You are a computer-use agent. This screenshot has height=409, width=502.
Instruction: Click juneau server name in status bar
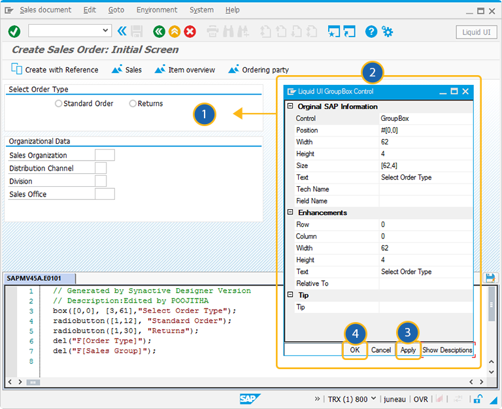click(x=394, y=399)
